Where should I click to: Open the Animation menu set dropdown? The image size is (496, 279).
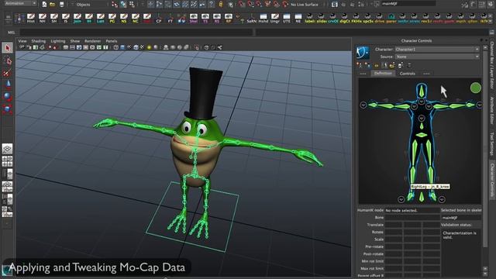coord(20,3)
